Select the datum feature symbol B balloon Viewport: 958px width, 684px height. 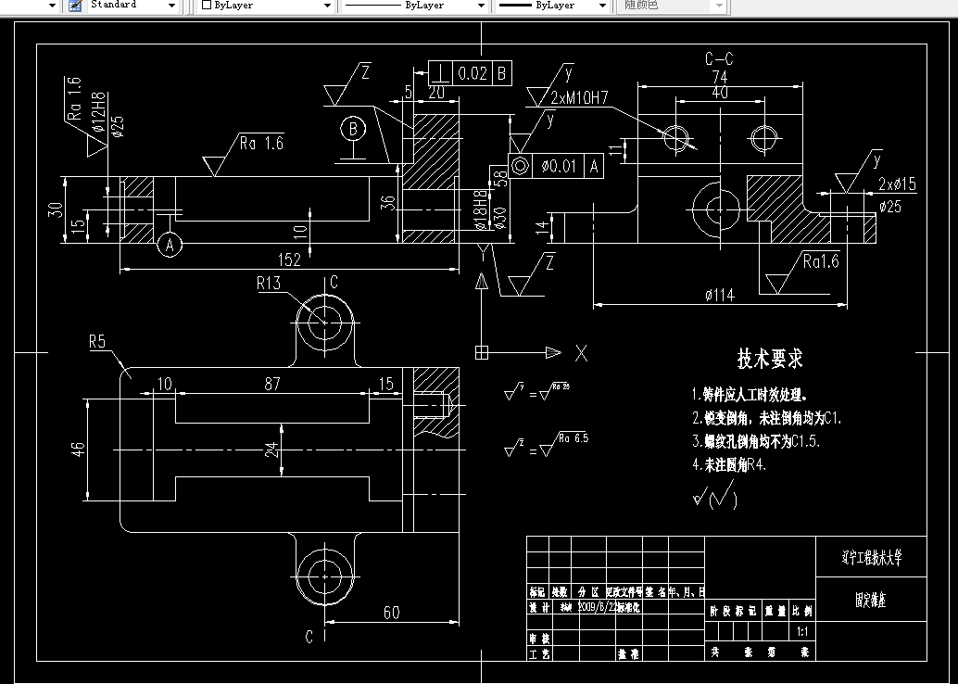[x=352, y=129]
